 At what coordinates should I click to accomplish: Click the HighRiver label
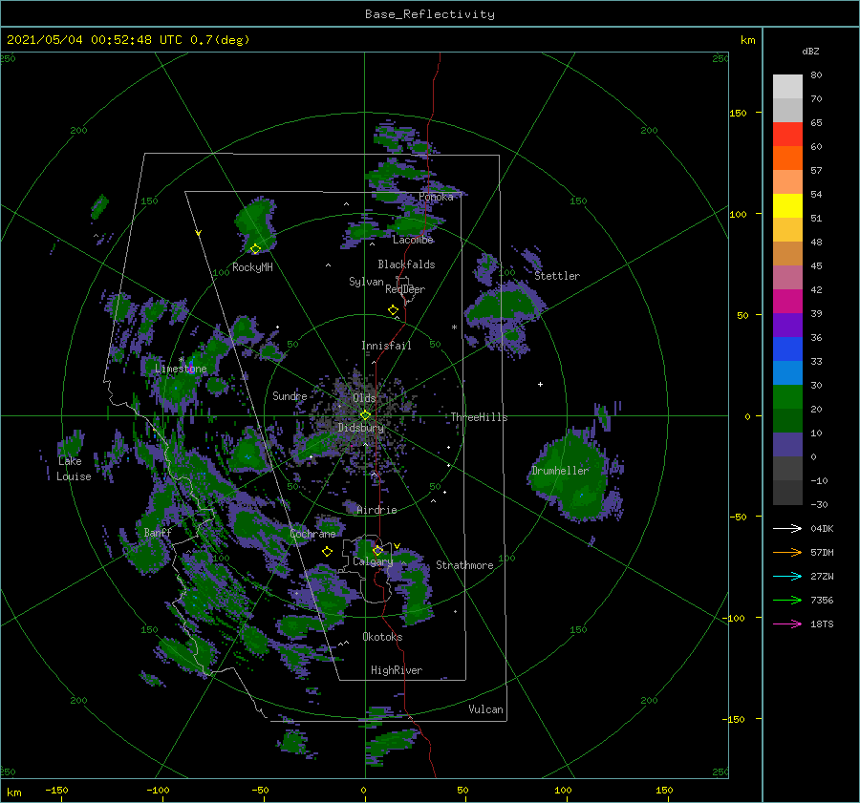[x=397, y=670]
